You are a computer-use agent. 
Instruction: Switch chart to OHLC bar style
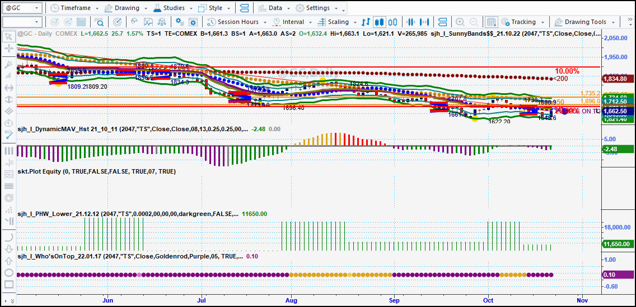[366, 22]
